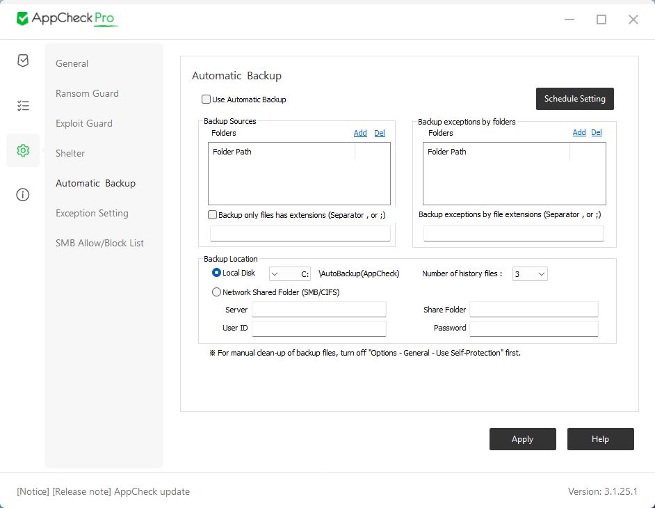Click the Apply button
655x508 pixels.
(x=523, y=439)
